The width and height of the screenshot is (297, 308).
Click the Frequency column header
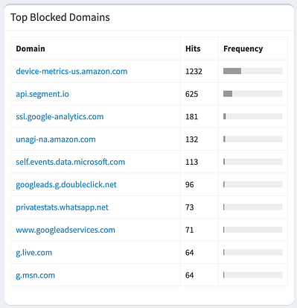pos(243,48)
